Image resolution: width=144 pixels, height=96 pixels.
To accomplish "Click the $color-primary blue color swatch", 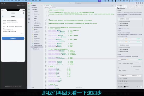I will pyautogui.click(x=57, y=30).
